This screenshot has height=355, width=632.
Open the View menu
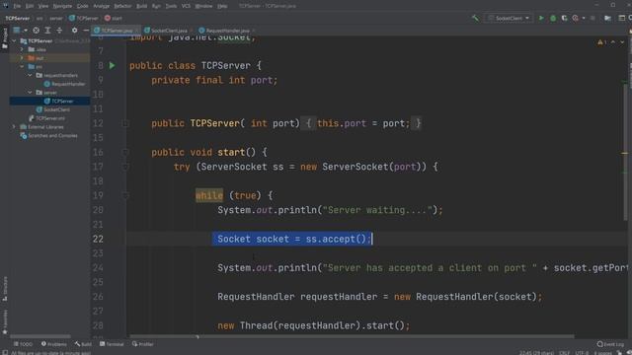[43, 6]
